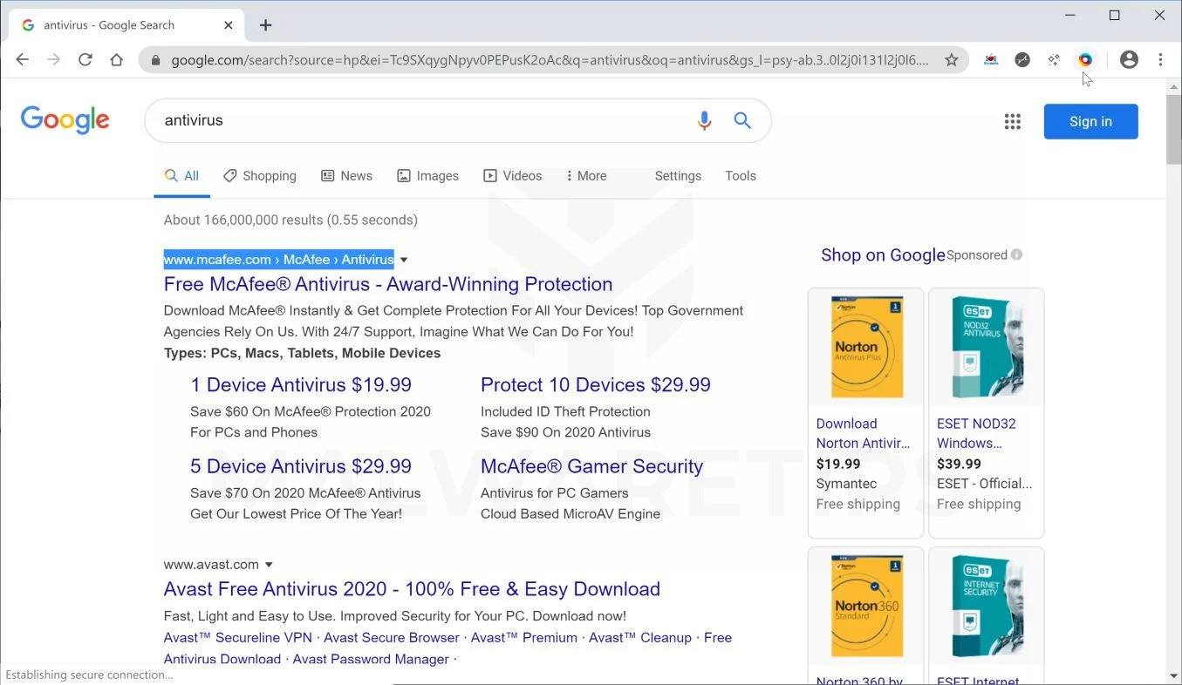The image size is (1182, 685).
Task: Open a new browser tab
Action: pos(266,25)
